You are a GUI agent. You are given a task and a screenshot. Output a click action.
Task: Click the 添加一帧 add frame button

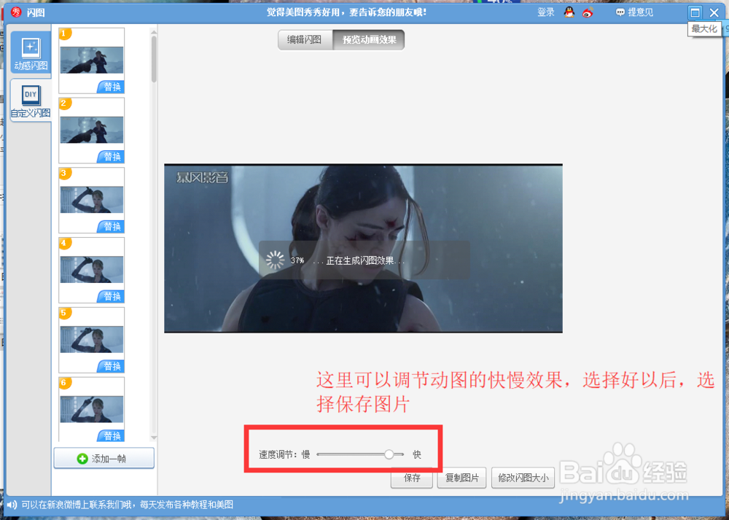coord(104,459)
